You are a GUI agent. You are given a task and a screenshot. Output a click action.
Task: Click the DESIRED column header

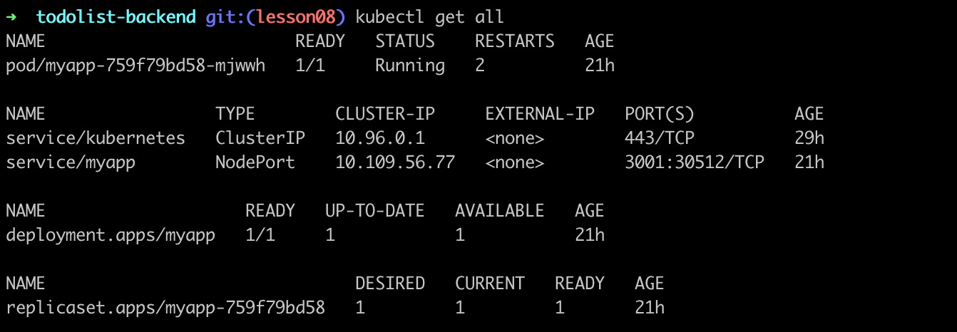click(390, 284)
